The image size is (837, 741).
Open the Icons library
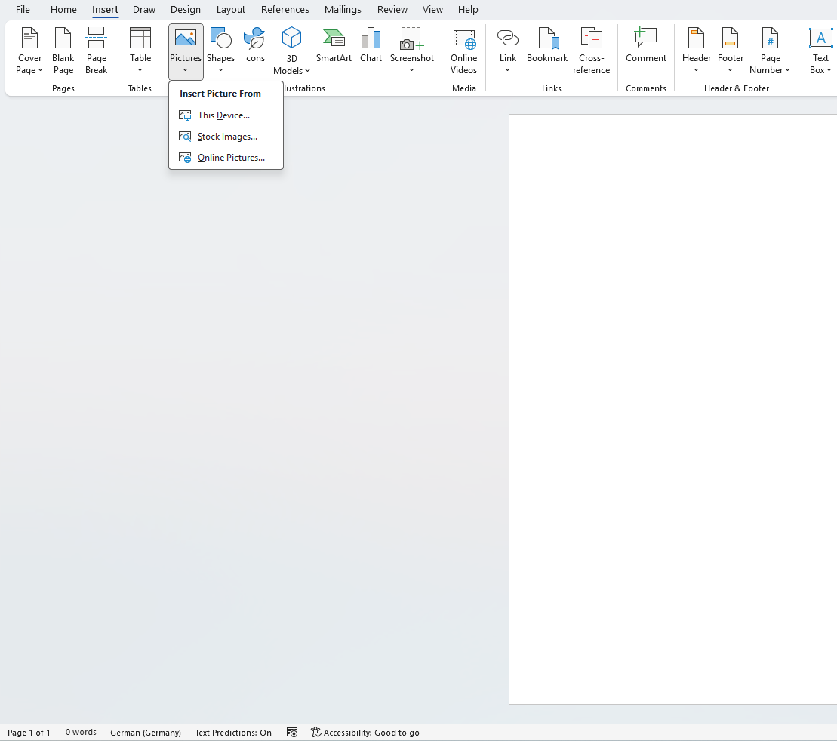tap(254, 46)
